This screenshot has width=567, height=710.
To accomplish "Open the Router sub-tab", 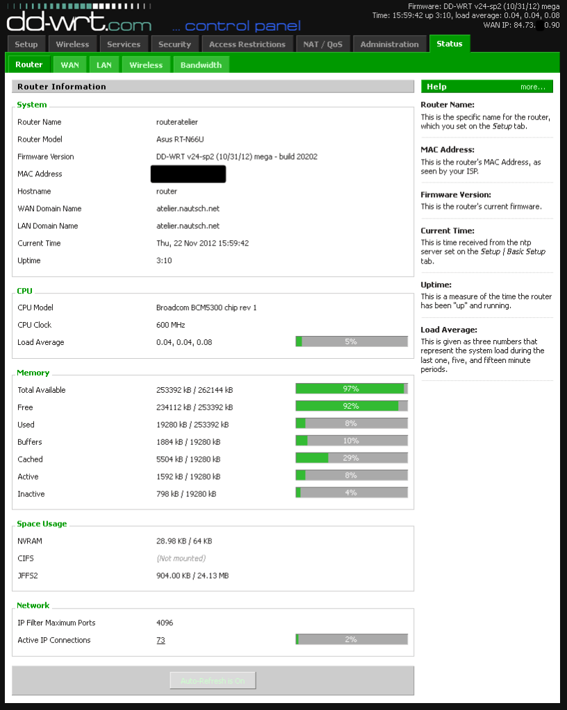I will [28, 64].
